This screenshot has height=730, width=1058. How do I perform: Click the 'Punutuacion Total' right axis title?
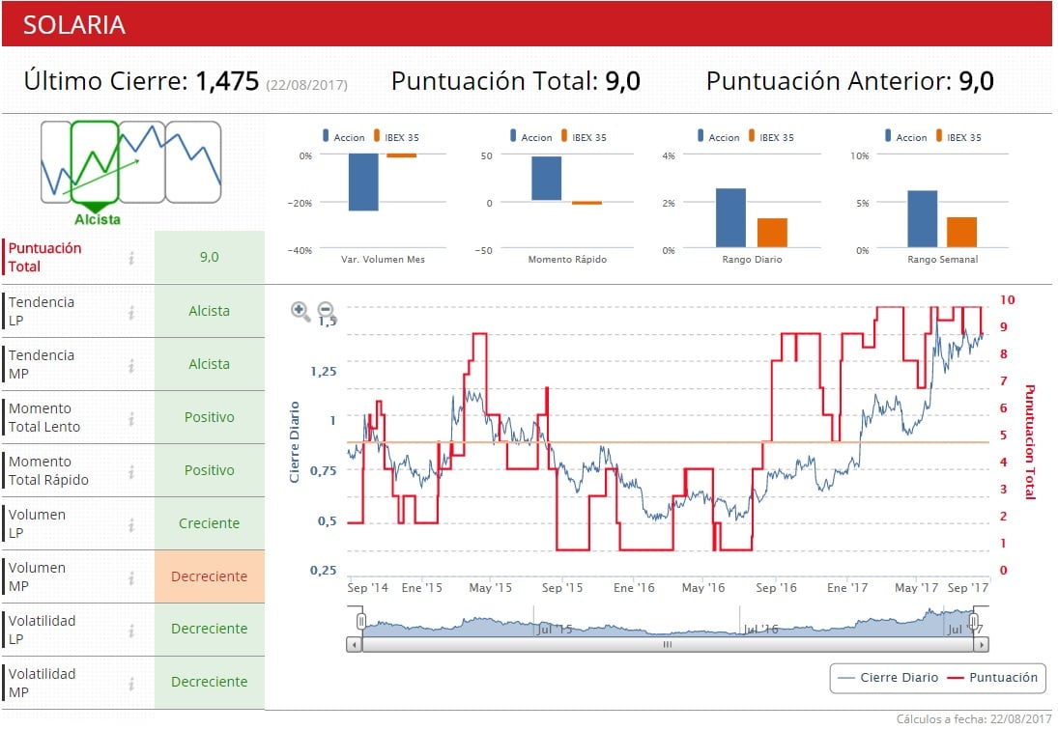pos(1030,442)
